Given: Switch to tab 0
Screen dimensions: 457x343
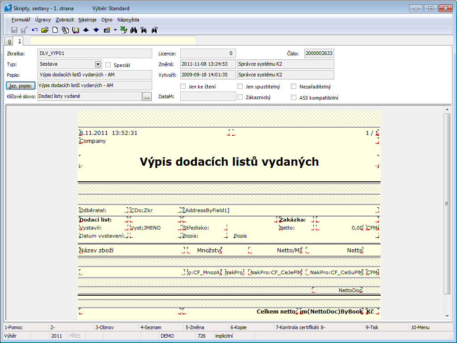Looking at the screenshot, I should point(10,41).
